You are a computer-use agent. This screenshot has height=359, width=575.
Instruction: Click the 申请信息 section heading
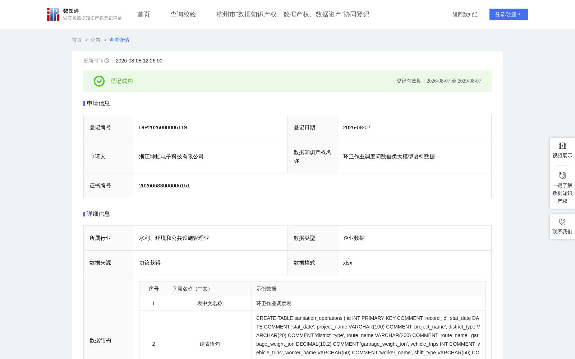coord(98,103)
